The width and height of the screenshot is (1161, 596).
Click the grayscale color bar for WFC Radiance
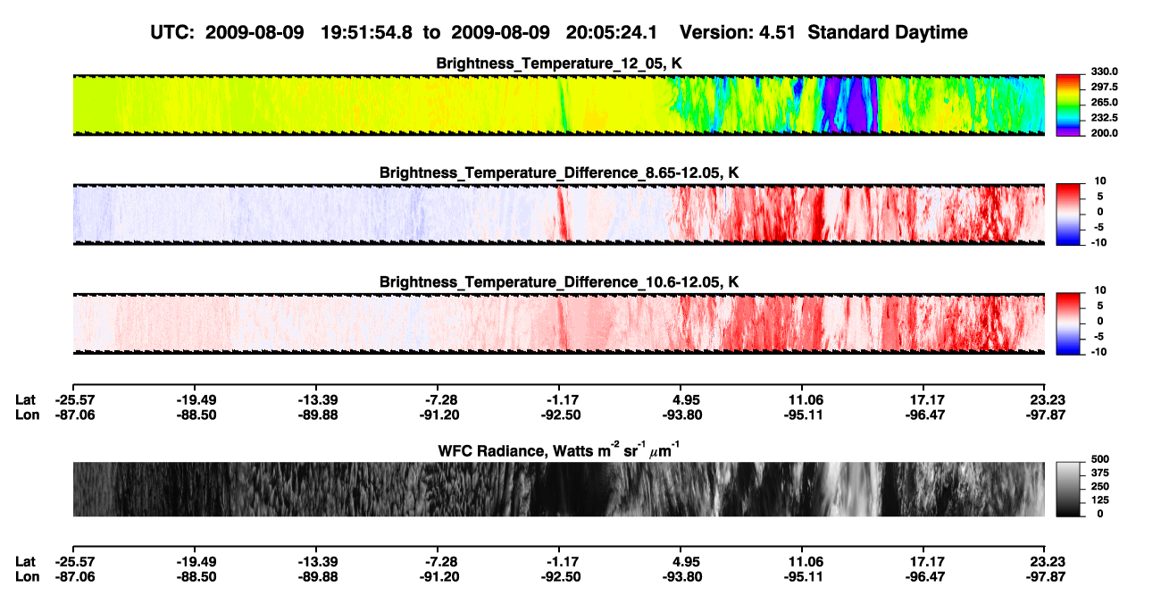(1067, 490)
